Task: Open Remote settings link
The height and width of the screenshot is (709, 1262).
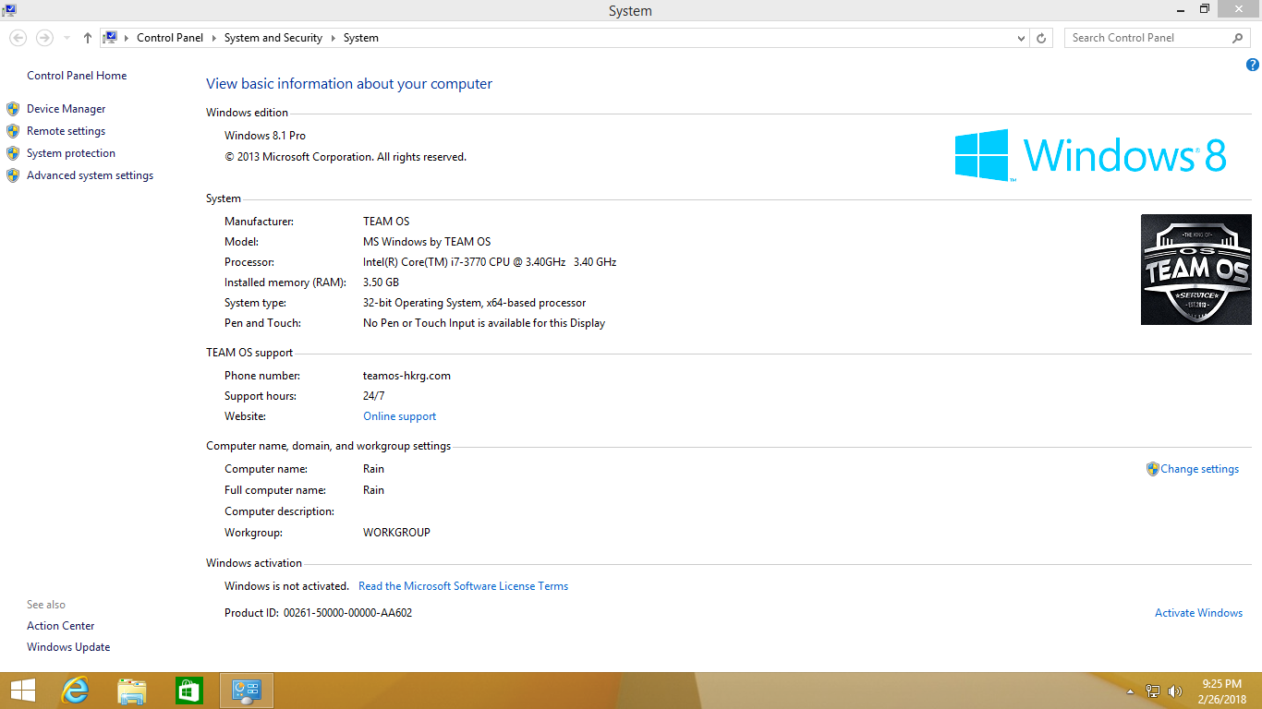Action: tap(67, 131)
